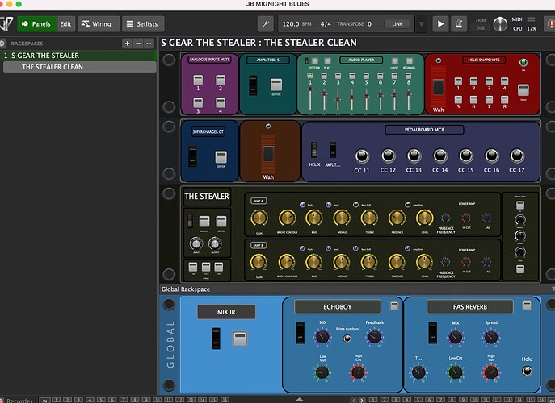Toggle the metronome icon

pyautogui.click(x=459, y=24)
